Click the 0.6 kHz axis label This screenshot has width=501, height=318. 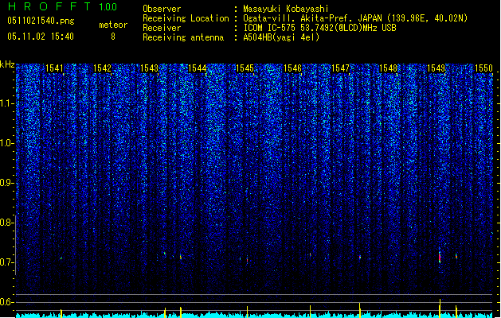point(7,302)
